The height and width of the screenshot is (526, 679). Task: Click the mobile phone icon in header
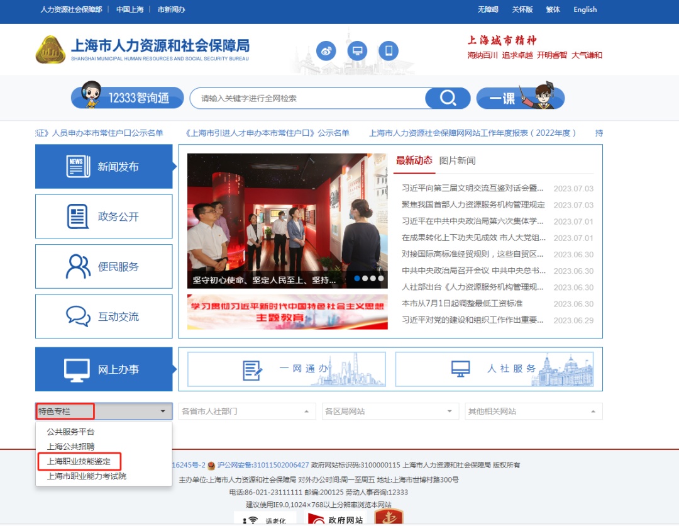pyautogui.click(x=389, y=50)
